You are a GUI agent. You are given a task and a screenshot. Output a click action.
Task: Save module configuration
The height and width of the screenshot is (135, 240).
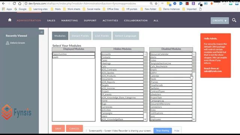pos(58,129)
